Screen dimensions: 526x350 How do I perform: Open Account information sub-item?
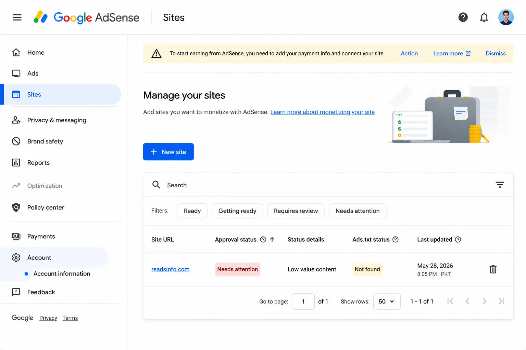(x=62, y=273)
